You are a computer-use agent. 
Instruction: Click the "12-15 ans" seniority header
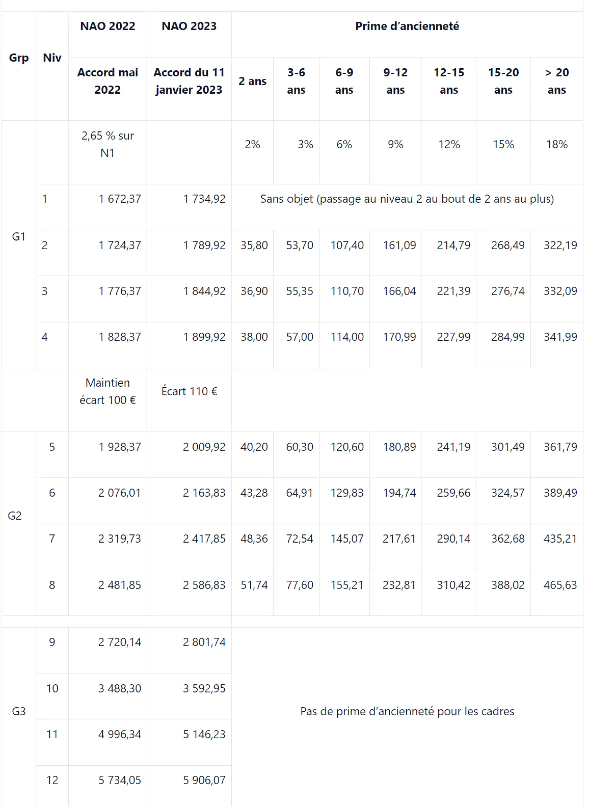pyautogui.click(x=449, y=81)
